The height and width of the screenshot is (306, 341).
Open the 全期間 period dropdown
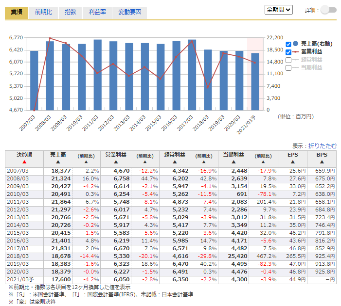(279, 9)
